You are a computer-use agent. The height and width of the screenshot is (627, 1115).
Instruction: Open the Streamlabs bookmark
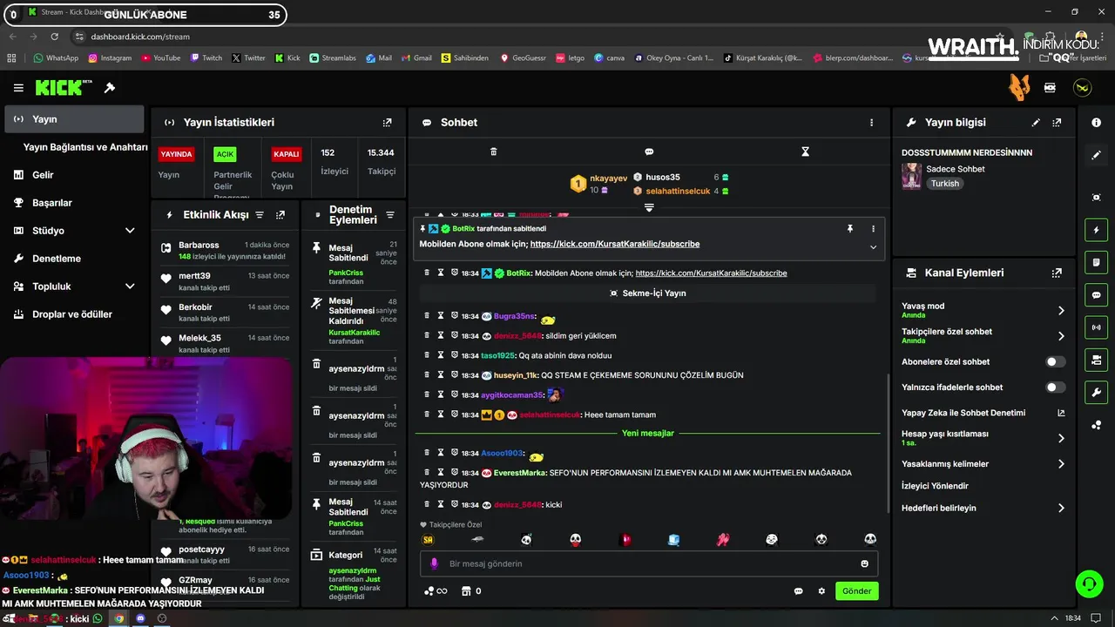click(x=332, y=58)
